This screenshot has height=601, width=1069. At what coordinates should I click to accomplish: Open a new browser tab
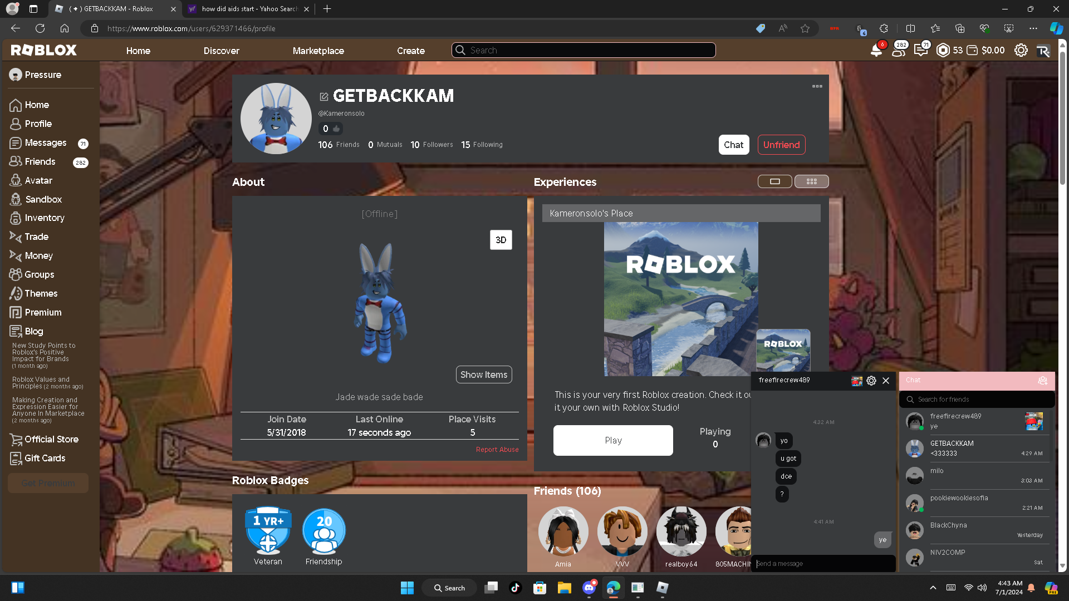327,9
